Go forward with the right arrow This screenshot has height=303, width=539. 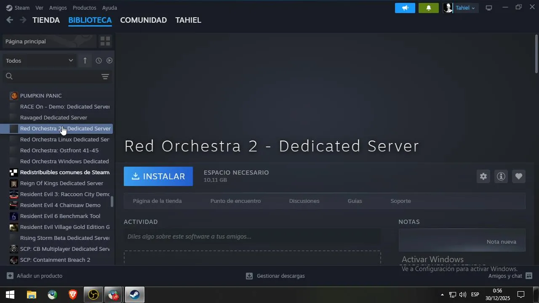click(23, 20)
